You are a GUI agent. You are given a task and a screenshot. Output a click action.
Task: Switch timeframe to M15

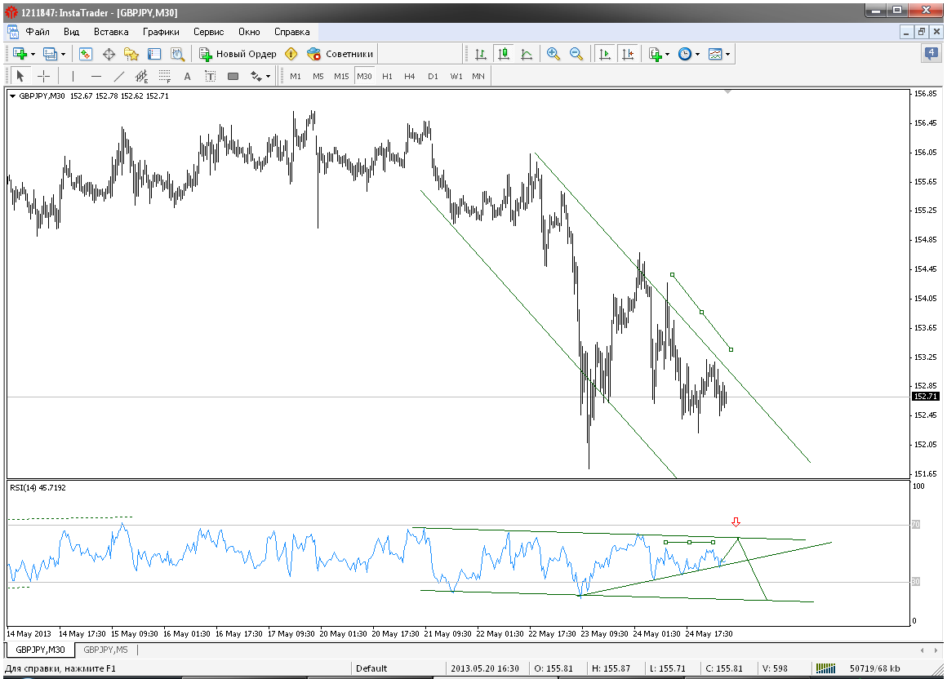point(341,76)
